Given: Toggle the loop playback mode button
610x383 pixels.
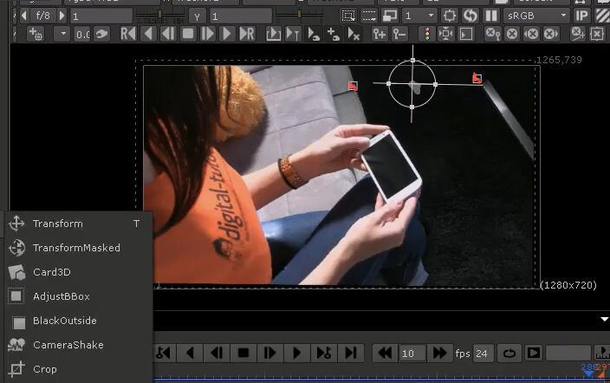Looking at the screenshot, I should point(509,353).
